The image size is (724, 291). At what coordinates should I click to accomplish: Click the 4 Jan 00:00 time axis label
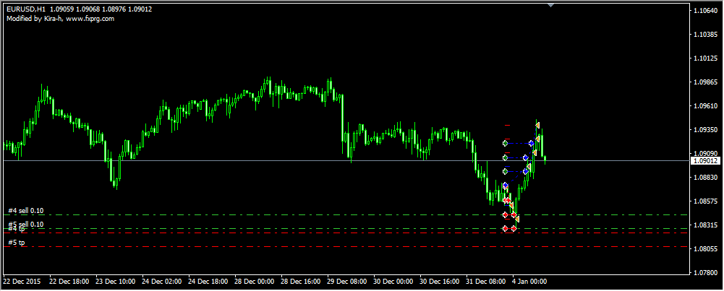tap(528, 281)
